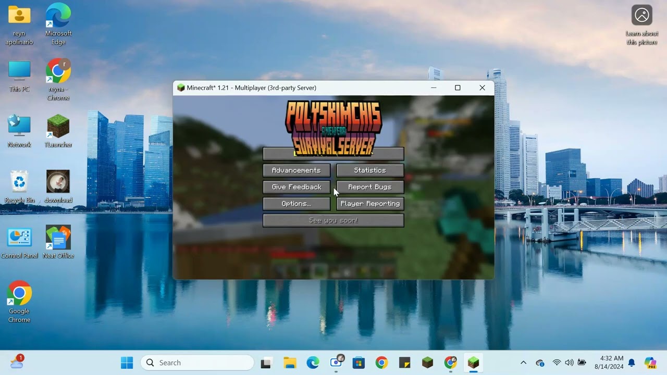The image size is (667, 375).
Task: Open the notification bell in the tray
Action: pyautogui.click(x=632, y=362)
